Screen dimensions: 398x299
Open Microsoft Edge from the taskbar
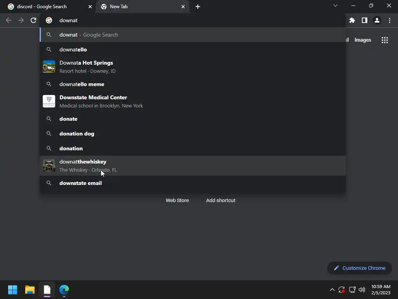(64, 290)
